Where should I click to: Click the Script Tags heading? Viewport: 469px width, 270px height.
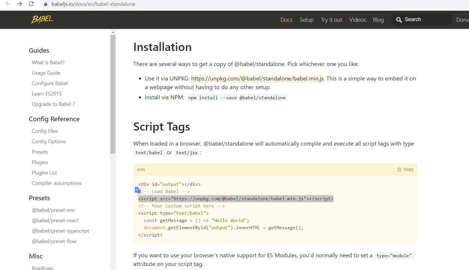pyautogui.click(x=162, y=127)
